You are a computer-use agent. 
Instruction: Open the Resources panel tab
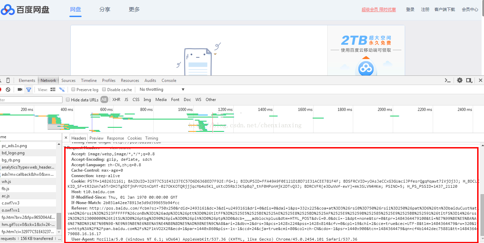pyautogui.click(x=130, y=81)
